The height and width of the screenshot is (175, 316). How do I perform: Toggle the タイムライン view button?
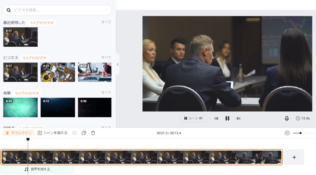click(x=18, y=133)
